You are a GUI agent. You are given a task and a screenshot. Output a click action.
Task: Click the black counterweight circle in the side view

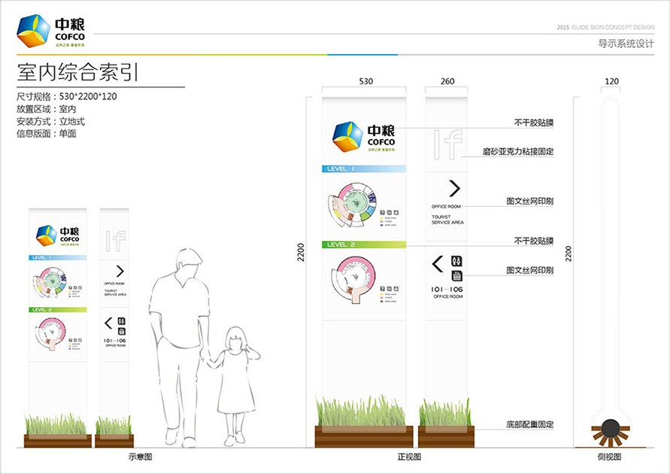(x=611, y=428)
